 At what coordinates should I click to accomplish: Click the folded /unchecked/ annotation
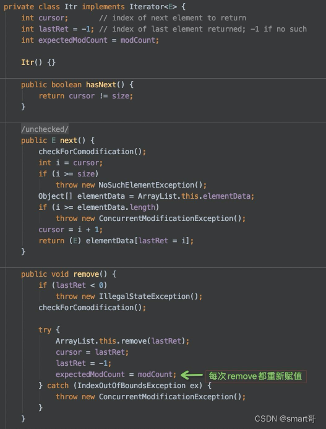point(45,129)
